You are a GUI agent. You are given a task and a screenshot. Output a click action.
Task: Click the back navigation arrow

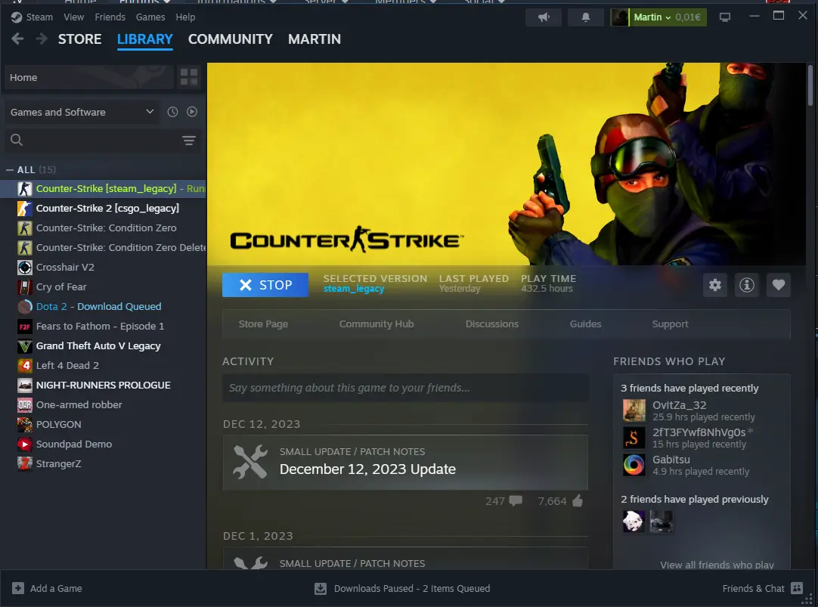tap(17, 39)
